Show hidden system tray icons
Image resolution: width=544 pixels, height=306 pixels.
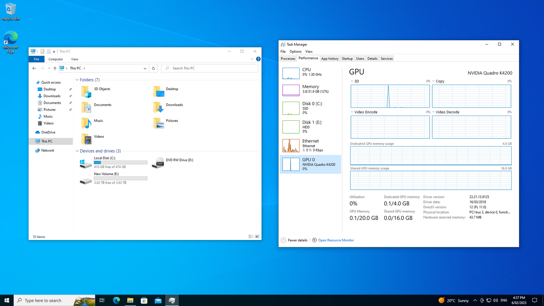(475, 300)
